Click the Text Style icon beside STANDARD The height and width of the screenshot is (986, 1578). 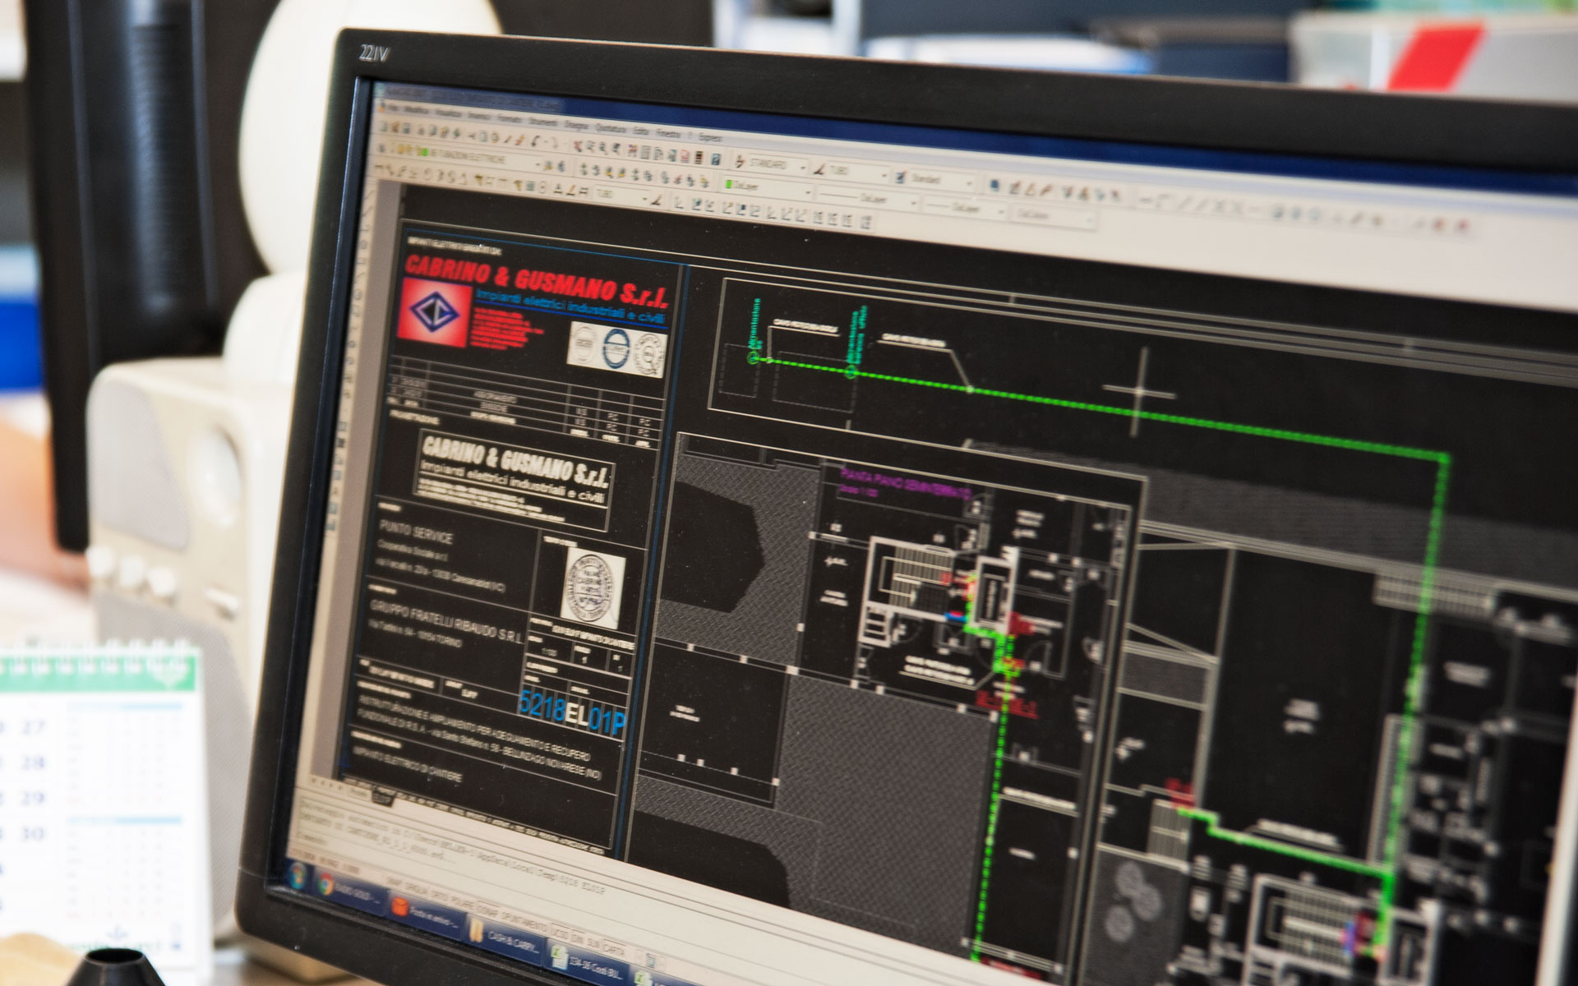(x=739, y=161)
